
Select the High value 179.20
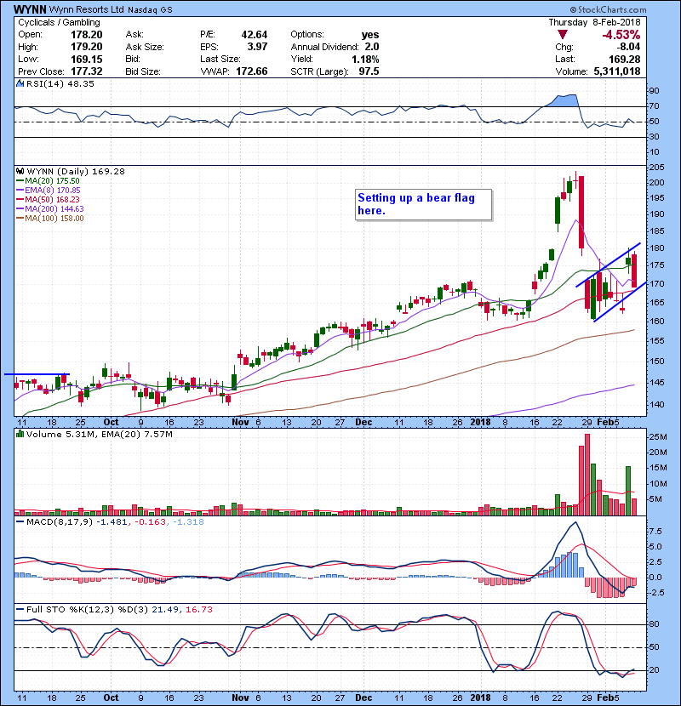87,47
